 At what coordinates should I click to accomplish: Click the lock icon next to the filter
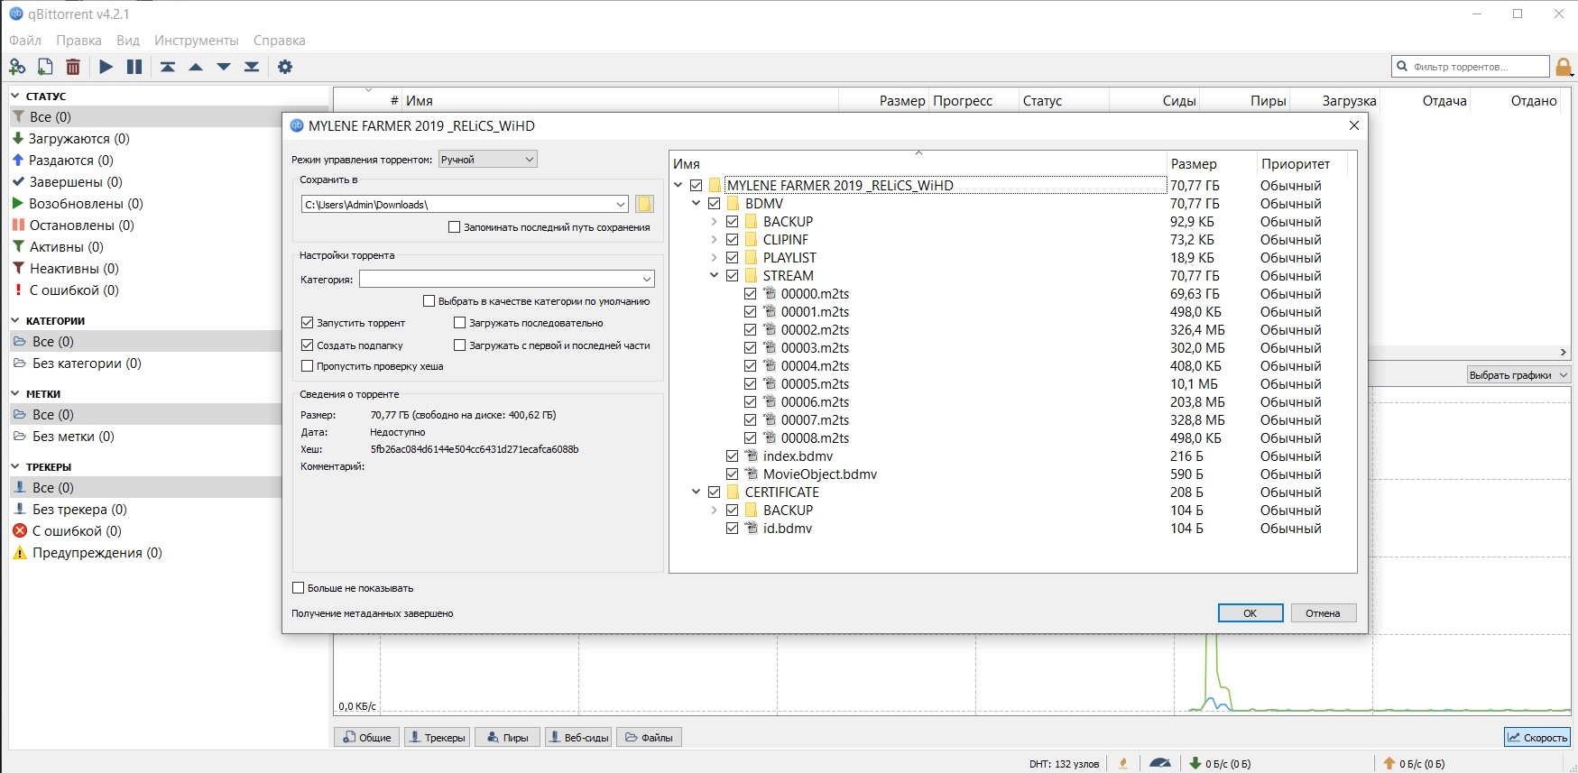[x=1564, y=67]
